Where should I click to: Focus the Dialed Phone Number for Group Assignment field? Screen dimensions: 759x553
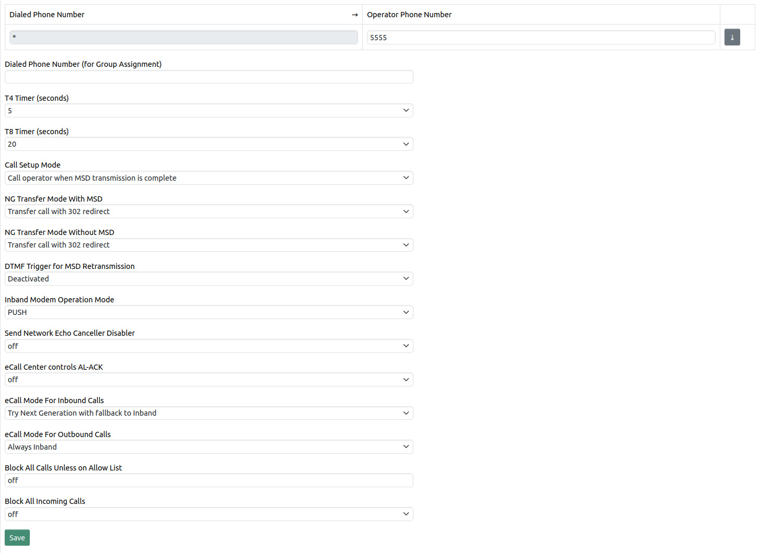pos(209,77)
